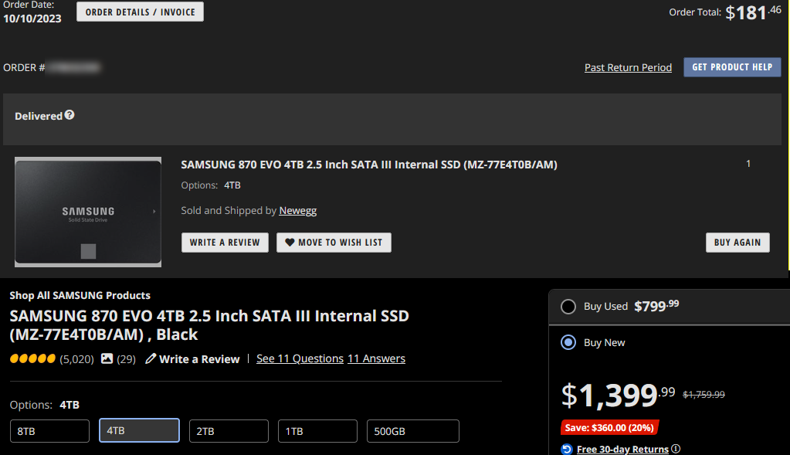790x455 pixels.
Task: Click the $1,399.99 new price
Action: click(619, 395)
